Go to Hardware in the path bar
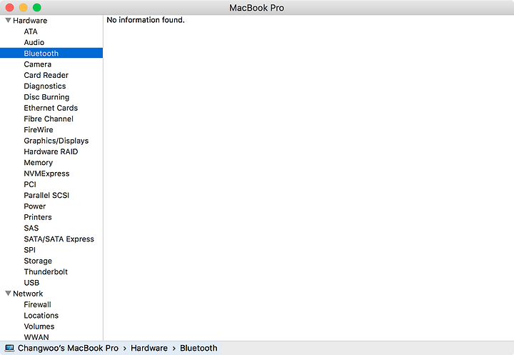514x355 pixels. coord(149,348)
